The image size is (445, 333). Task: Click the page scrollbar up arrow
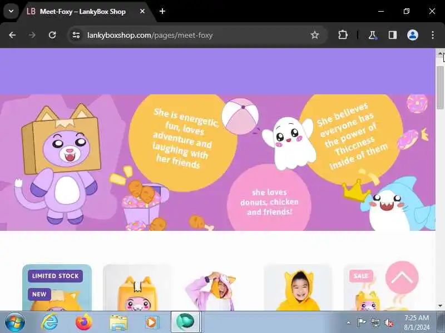(x=440, y=53)
